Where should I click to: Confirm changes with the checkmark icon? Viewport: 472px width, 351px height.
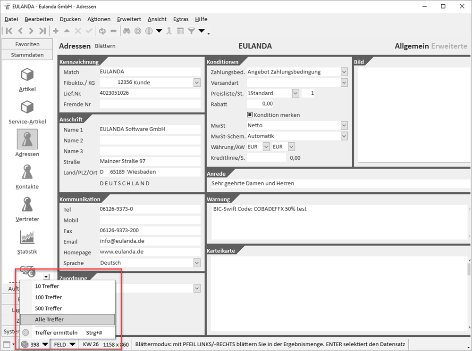89,31
